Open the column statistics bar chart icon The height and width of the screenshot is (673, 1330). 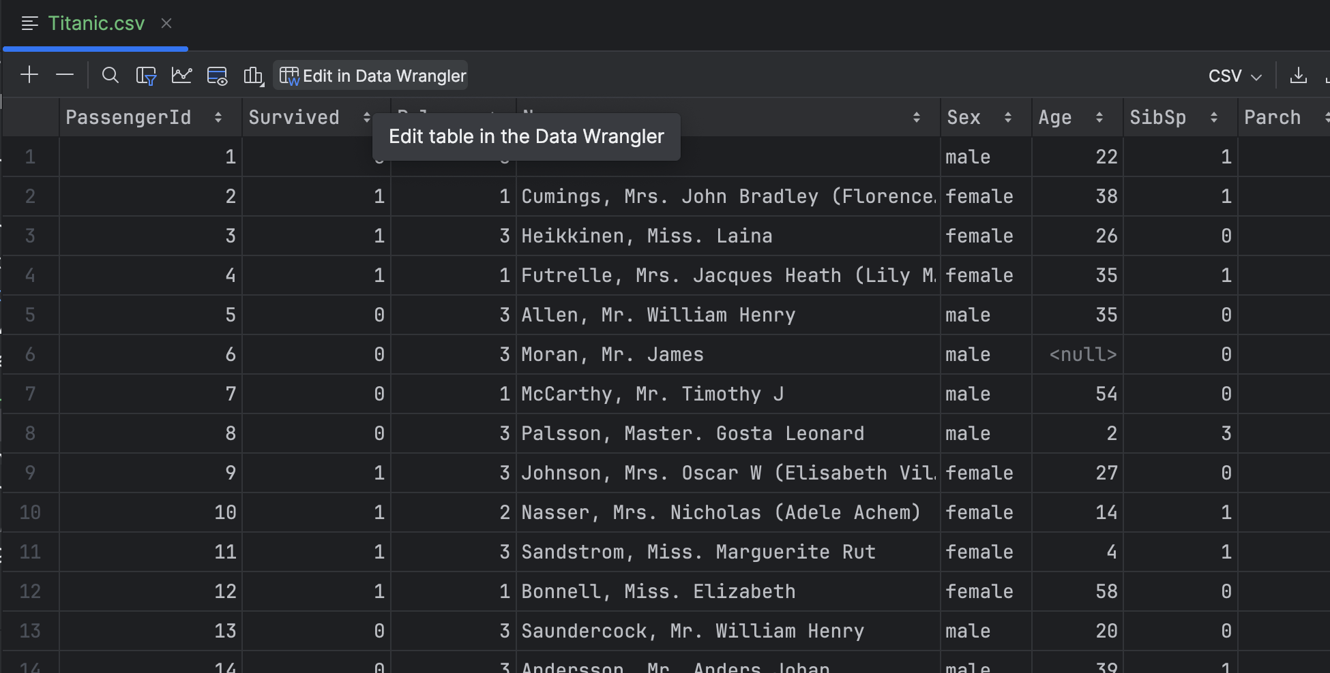pos(253,76)
